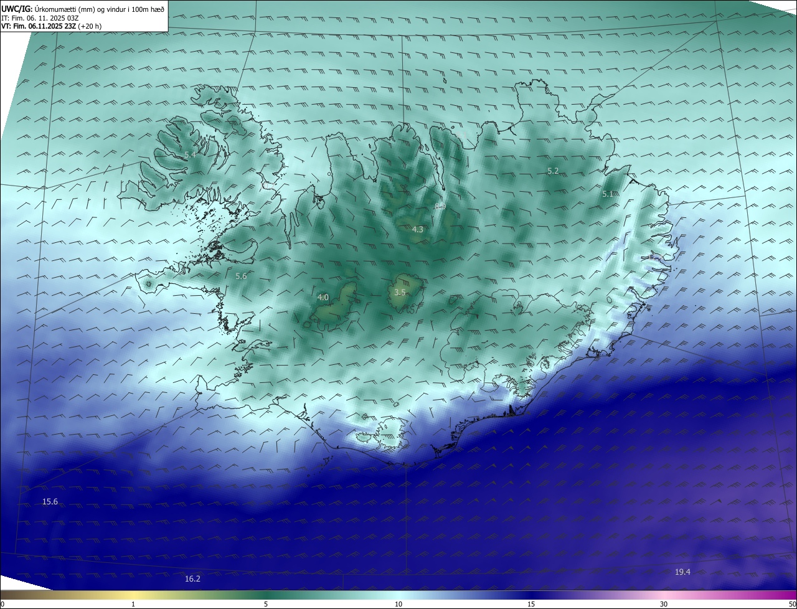The width and height of the screenshot is (797, 609).
Task: Click the legend tick label 15
Action: point(531,604)
